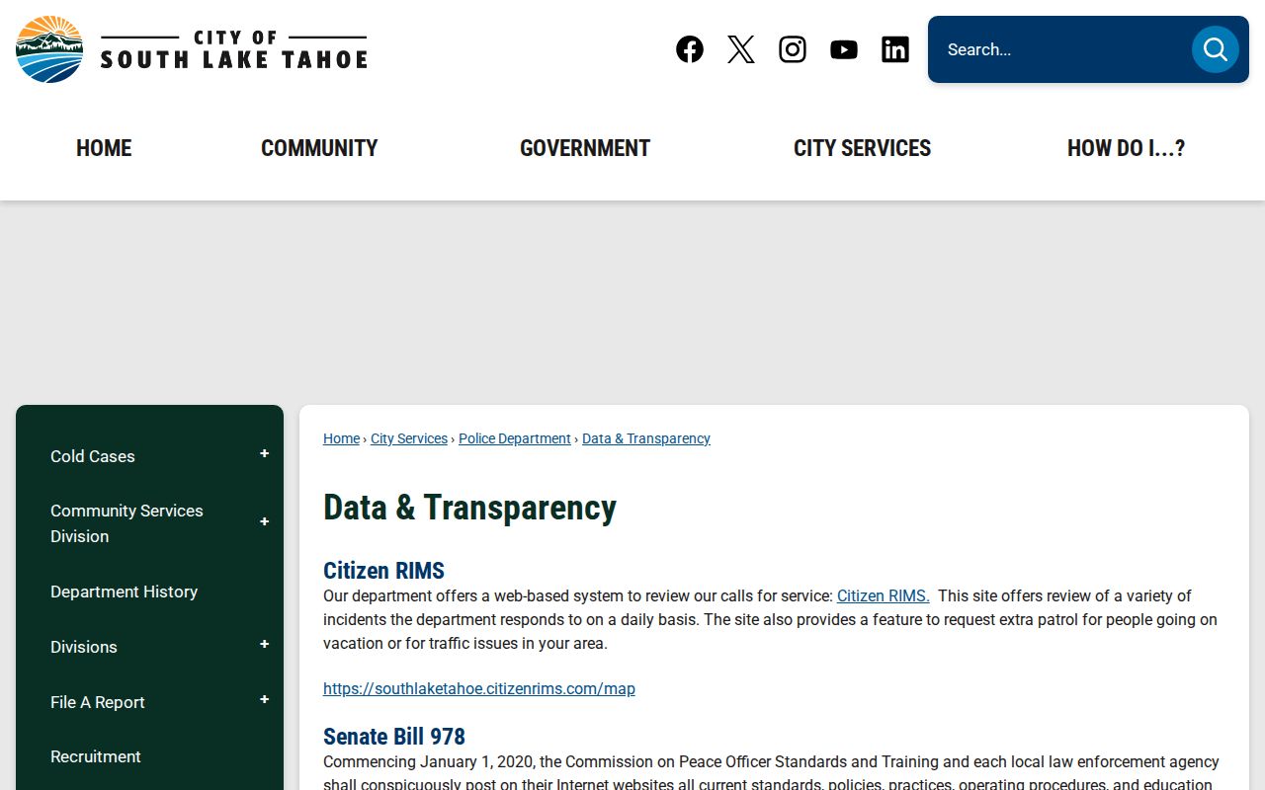Open the YouTube social icon
The width and height of the screenshot is (1265, 790).
844,49
